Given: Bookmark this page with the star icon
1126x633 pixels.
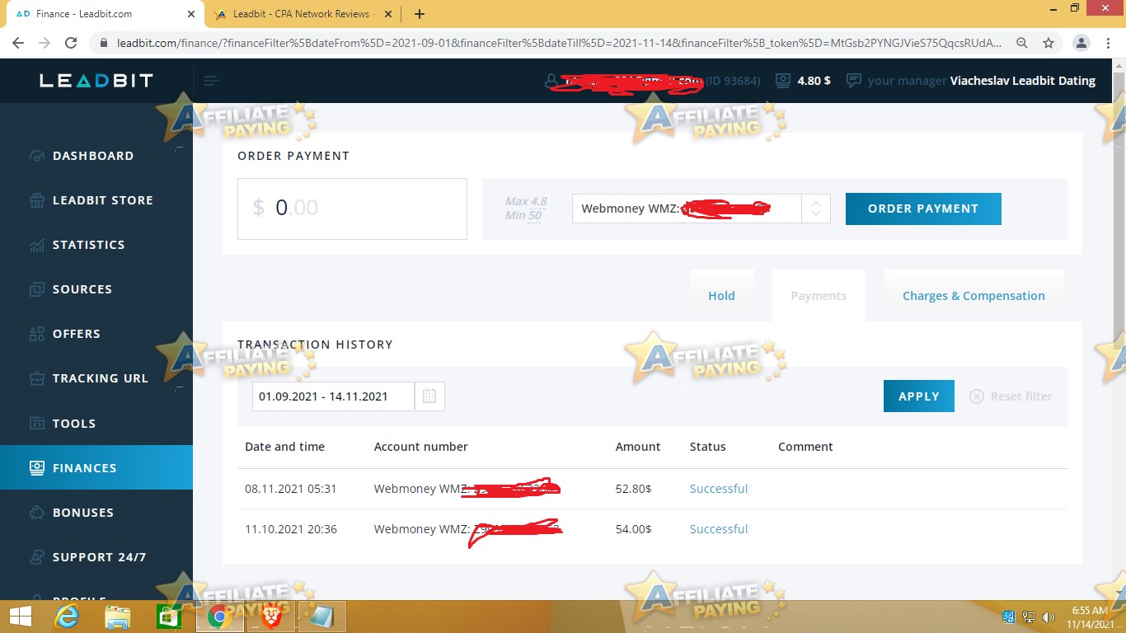Looking at the screenshot, I should pos(1049,43).
